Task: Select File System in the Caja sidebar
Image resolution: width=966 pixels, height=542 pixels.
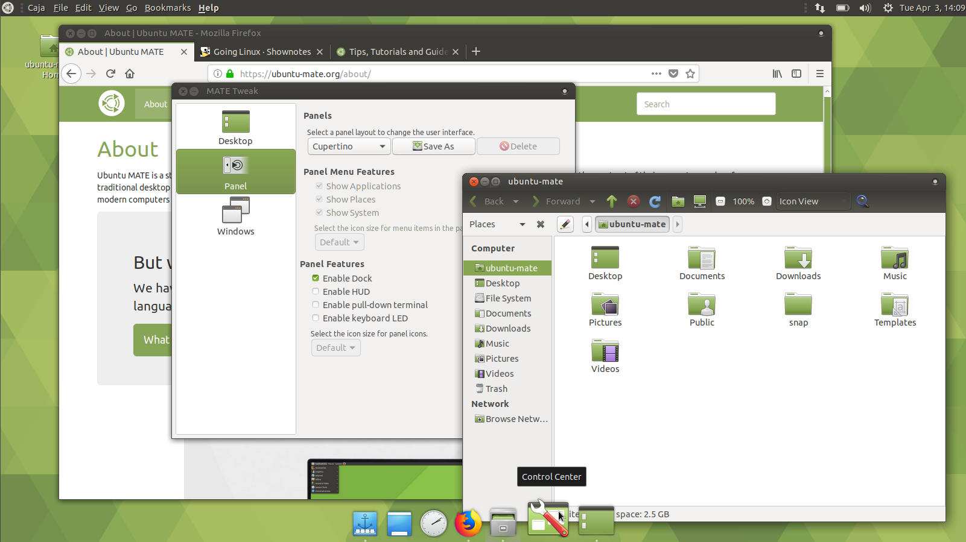Action: tap(507, 298)
